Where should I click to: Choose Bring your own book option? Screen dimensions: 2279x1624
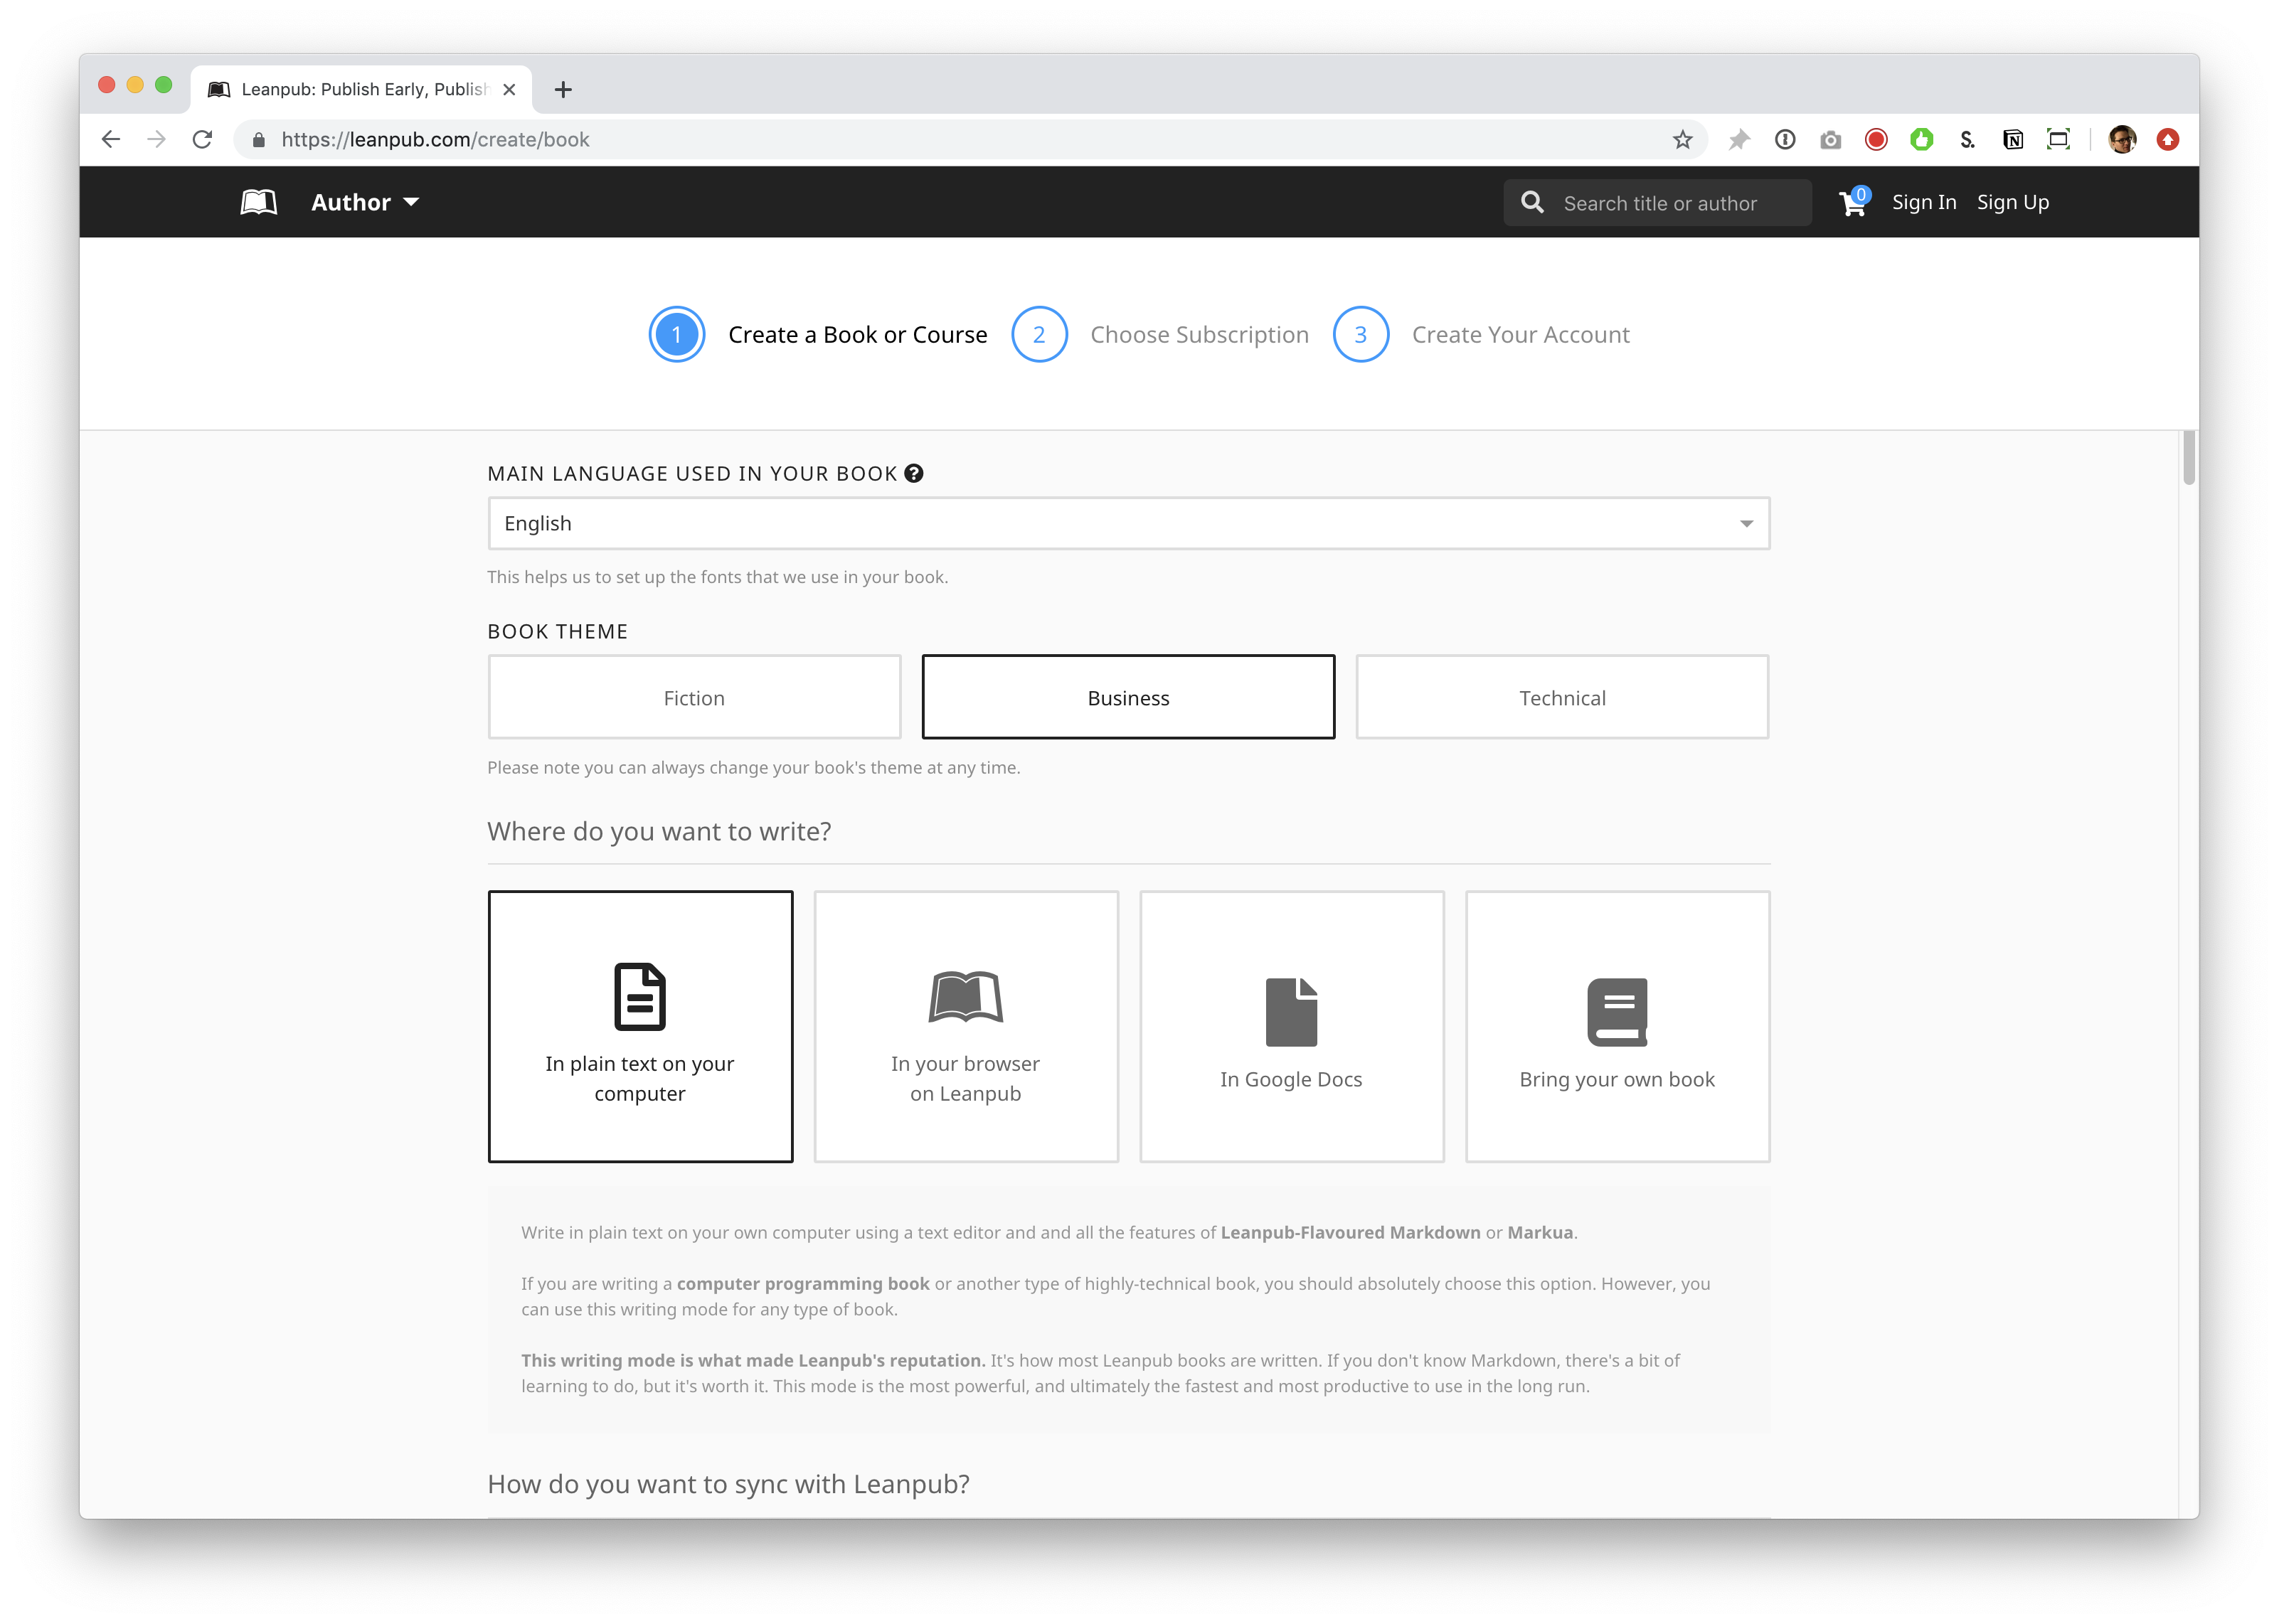click(1617, 1026)
